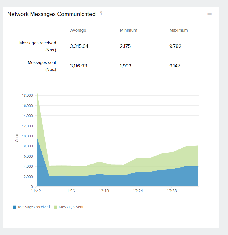Screen dimensions: 228x235
Task: Click the Messages sent maximum value 9,147
Action: pos(175,66)
